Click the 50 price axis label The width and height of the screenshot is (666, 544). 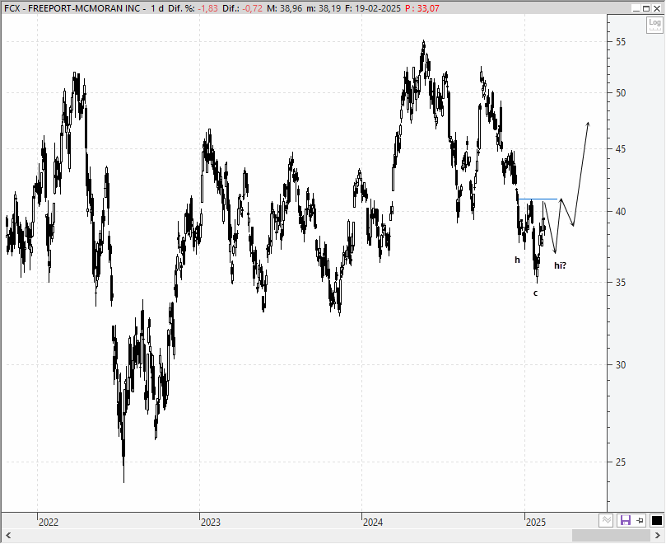[x=621, y=92]
